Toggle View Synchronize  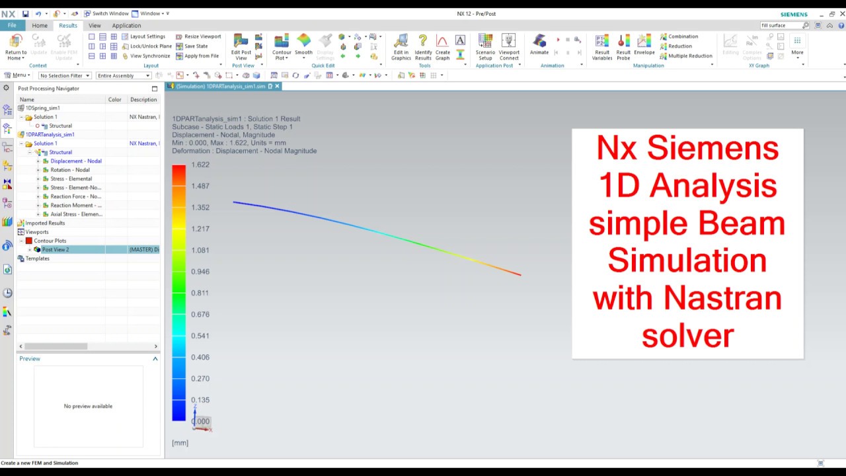[x=146, y=56]
